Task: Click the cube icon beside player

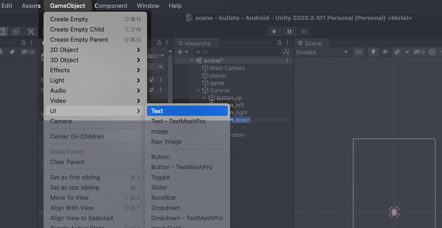Action: [205, 76]
